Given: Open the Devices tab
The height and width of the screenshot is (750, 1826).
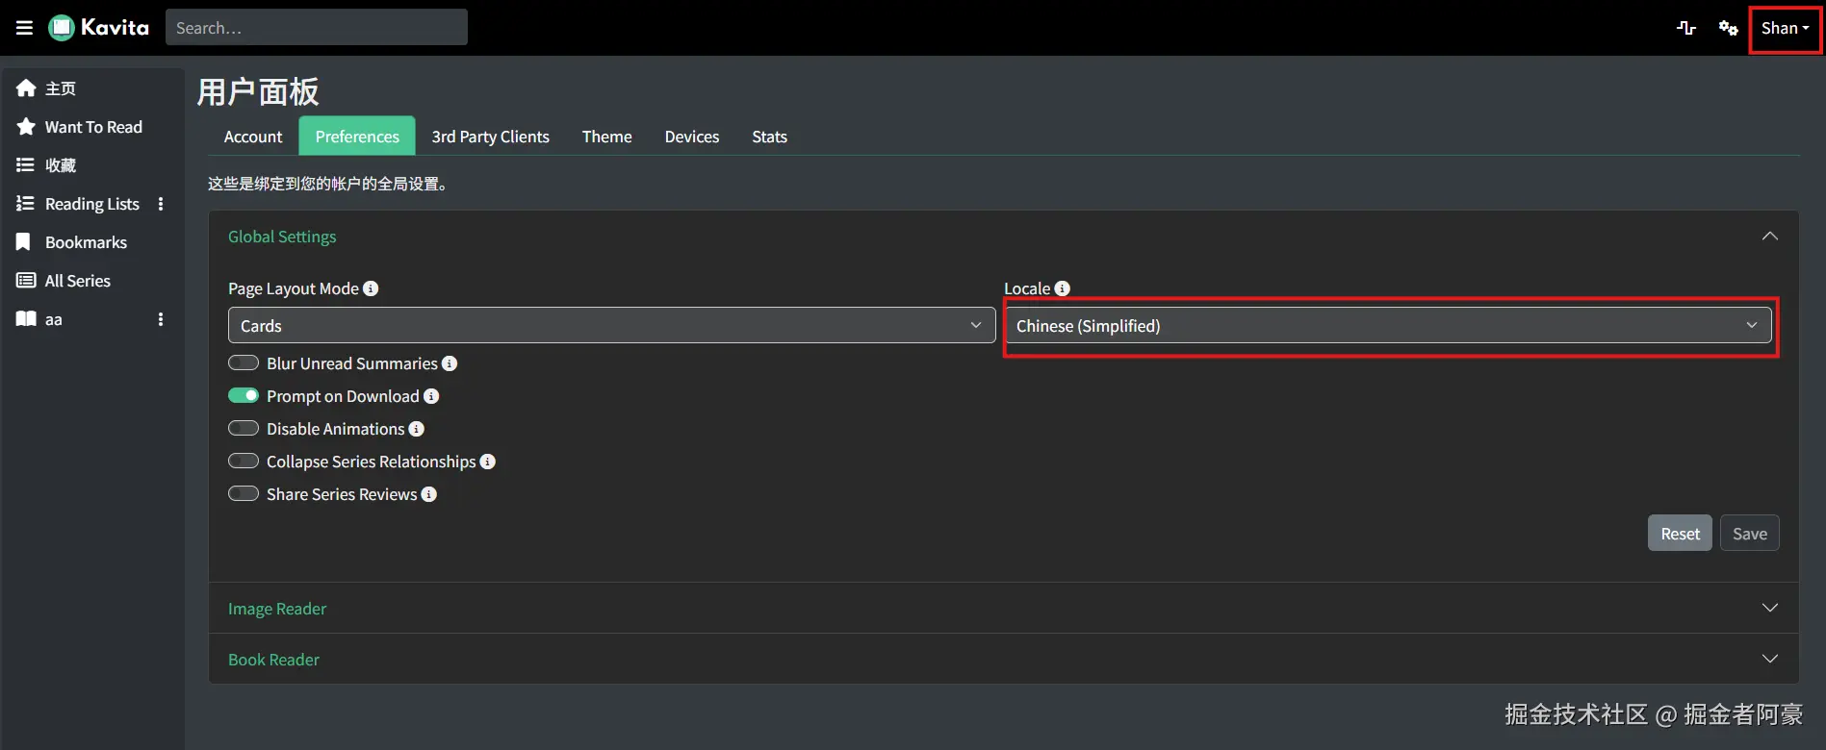Looking at the screenshot, I should [x=692, y=137].
